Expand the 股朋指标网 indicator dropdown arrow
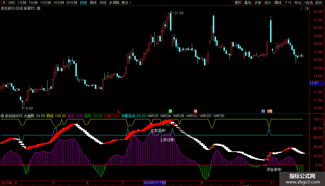 pos(3,116)
